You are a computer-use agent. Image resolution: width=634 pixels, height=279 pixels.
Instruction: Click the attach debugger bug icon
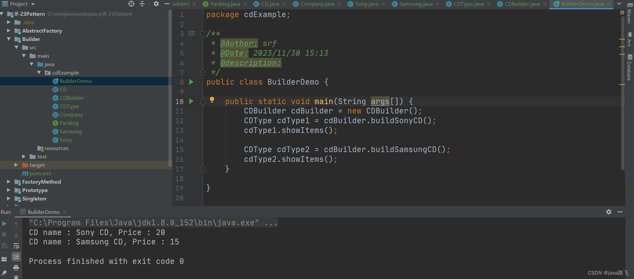pyautogui.click(x=4, y=246)
